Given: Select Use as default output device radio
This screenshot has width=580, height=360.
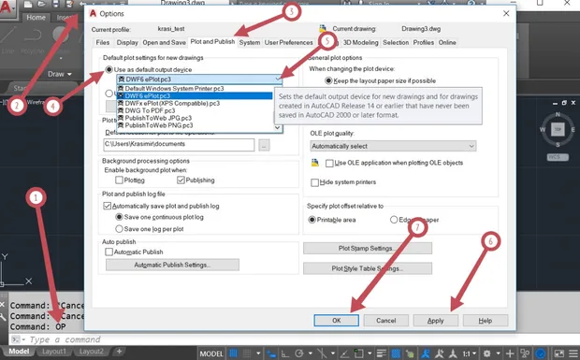Looking at the screenshot, I should (109, 69).
